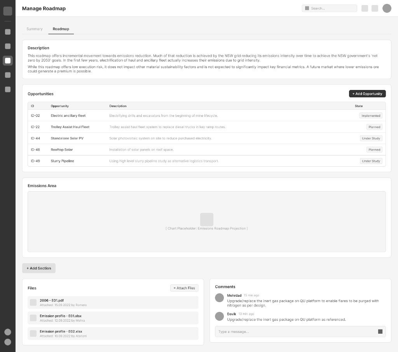Click the file icon for 2006 - E01.pdf
The height and width of the screenshot is (352, 398).
33,303
